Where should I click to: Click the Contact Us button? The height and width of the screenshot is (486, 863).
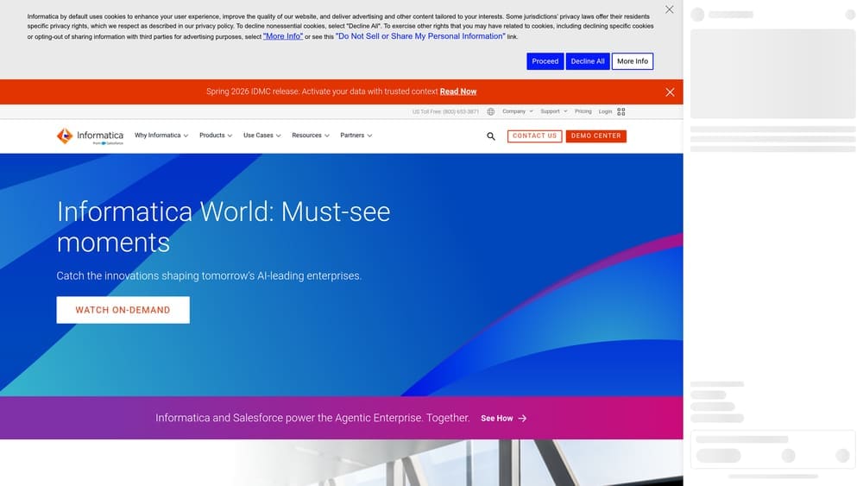coord(534,136)
